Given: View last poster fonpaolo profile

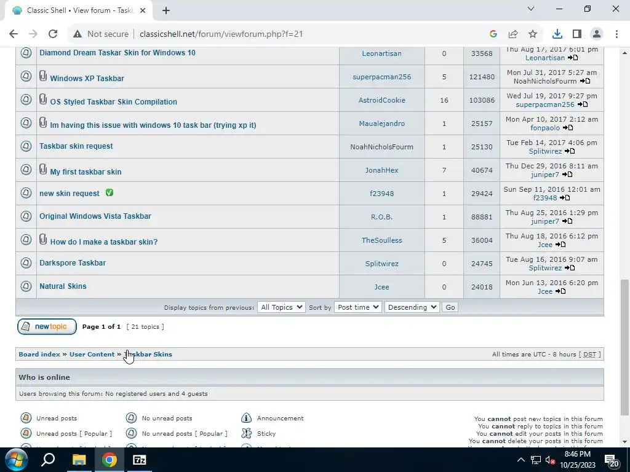Looking at the screenshot, I should (x=545, y=128).
